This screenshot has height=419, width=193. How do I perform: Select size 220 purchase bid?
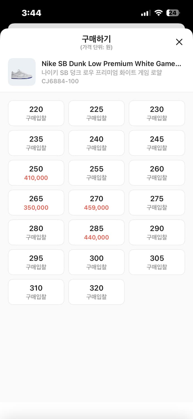[36, 113]
